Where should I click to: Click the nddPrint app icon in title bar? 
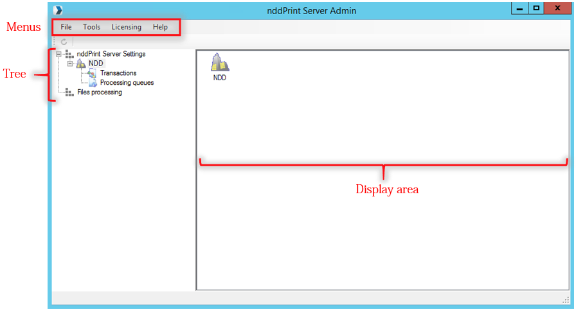click(59, 10)
